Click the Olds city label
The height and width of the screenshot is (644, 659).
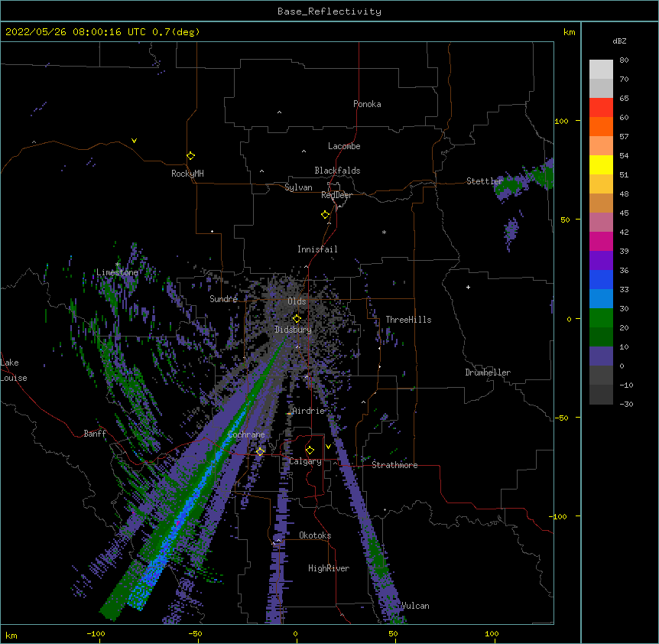pos(297,301)
